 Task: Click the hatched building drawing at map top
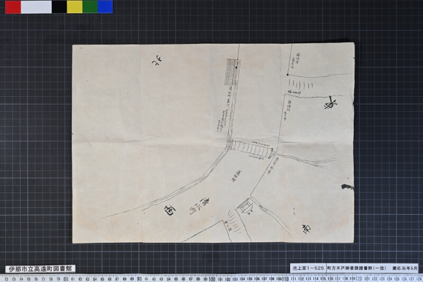[x=232, y=72]
